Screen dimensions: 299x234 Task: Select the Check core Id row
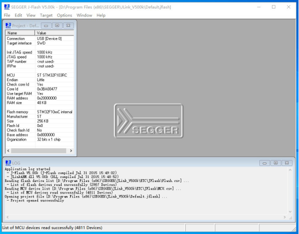click(40, 84)
